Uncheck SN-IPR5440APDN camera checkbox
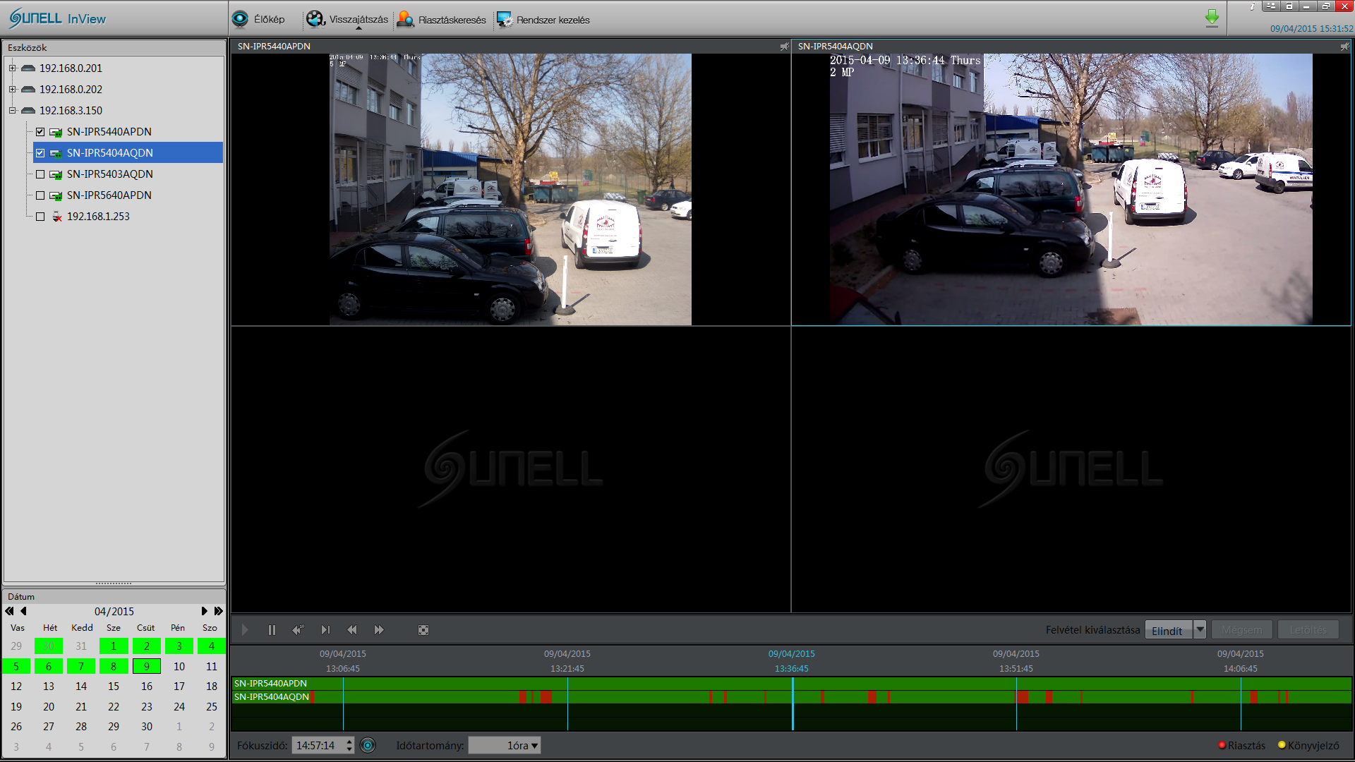1355x762 pixels. tap(40, 132)
